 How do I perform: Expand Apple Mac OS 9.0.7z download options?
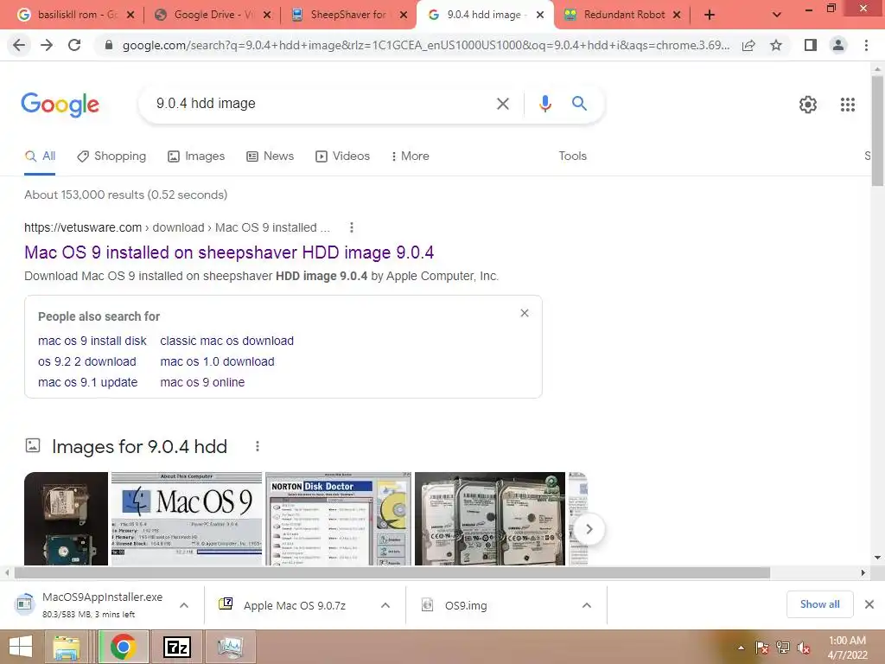pos(385,605)
